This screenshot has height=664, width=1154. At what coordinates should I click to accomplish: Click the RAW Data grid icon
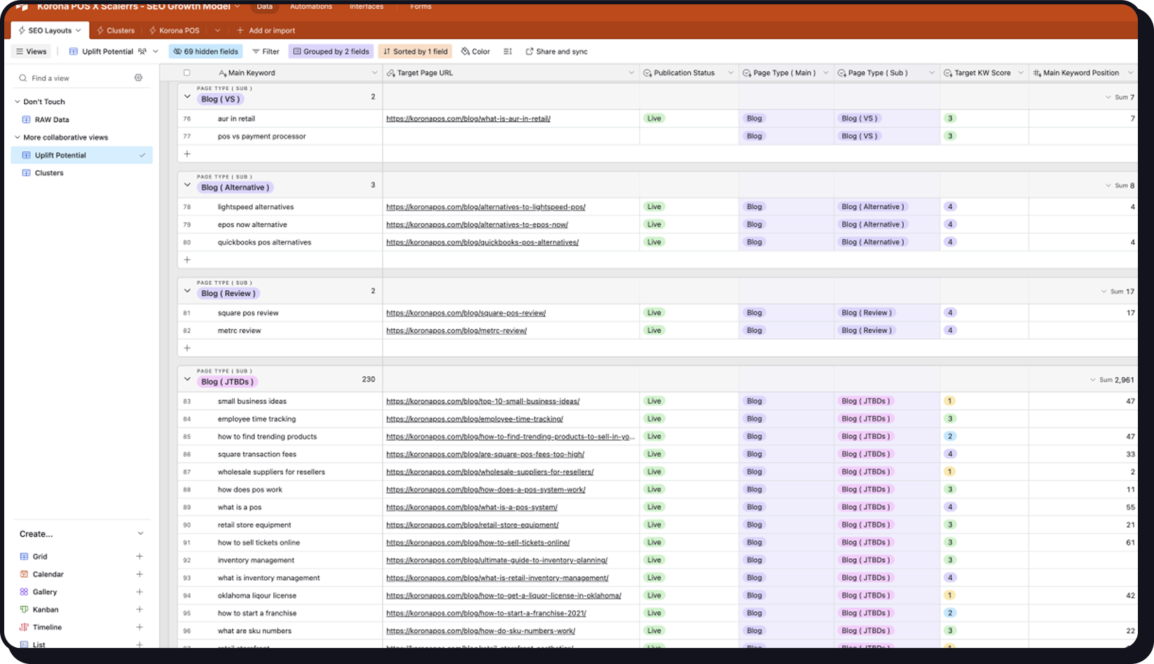[26, 120]
